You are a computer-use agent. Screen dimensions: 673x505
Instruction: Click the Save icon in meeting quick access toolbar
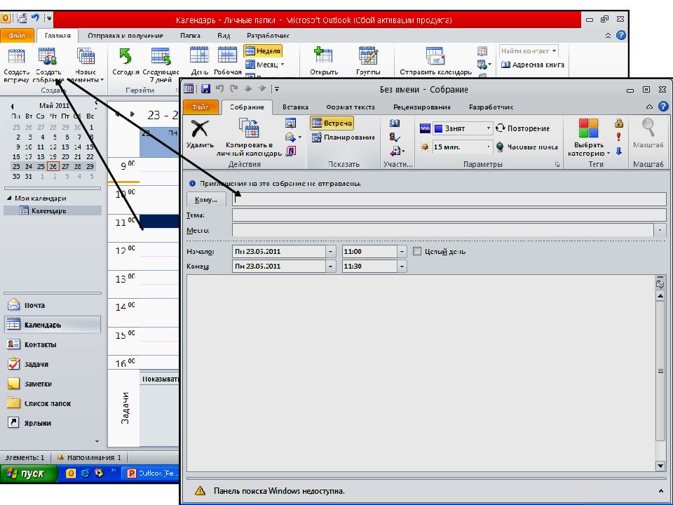click(205, 89)
